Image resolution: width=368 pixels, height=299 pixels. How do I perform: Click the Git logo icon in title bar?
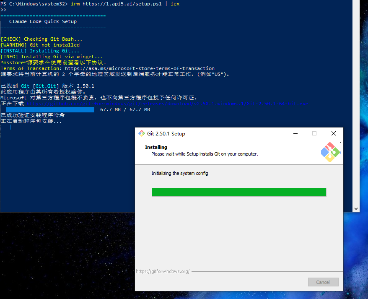coord(142,133)
